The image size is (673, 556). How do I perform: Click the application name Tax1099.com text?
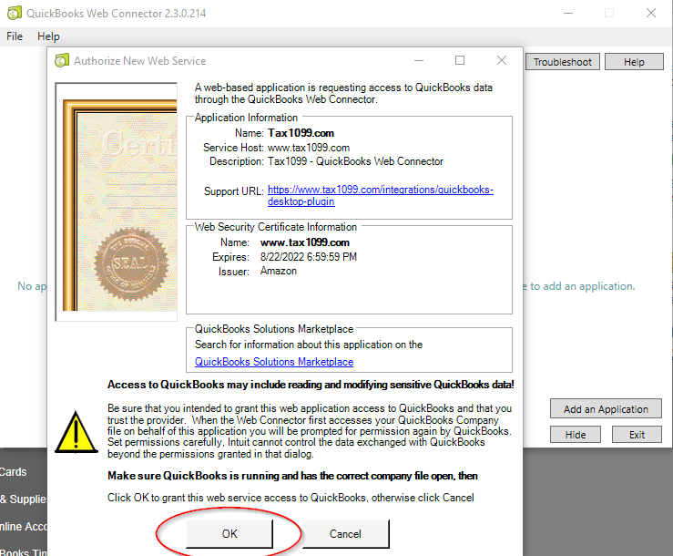point(301,133)
